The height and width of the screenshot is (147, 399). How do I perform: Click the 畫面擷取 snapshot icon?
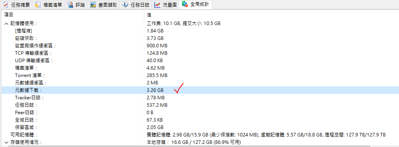[x=93, y=5]
